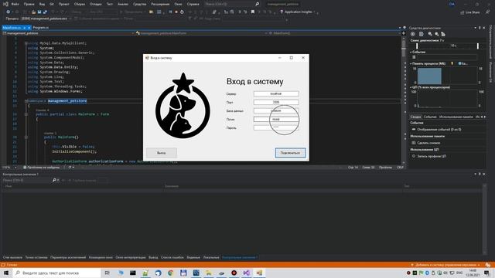Click the Подключиться button in login dialog
The height and width of the screenshot is (278, 495).
(x=290, y=153)
